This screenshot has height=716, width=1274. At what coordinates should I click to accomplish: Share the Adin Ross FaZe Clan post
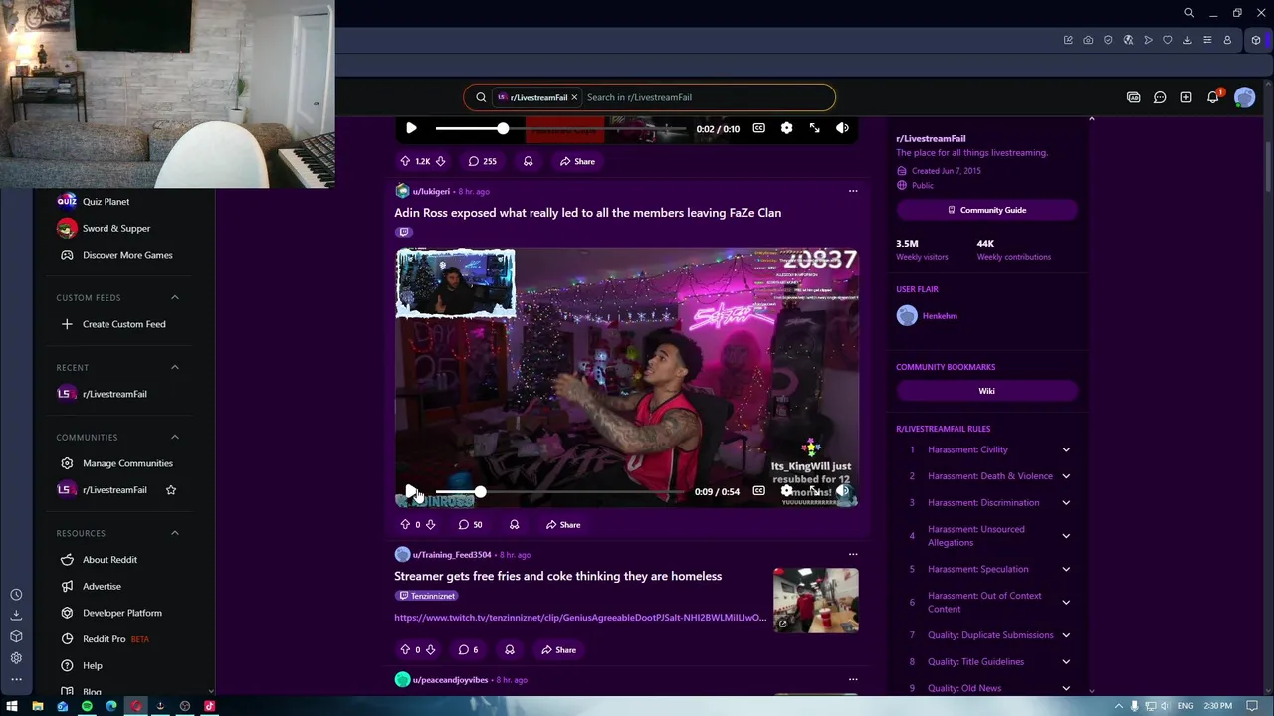(x=562, y=524)
